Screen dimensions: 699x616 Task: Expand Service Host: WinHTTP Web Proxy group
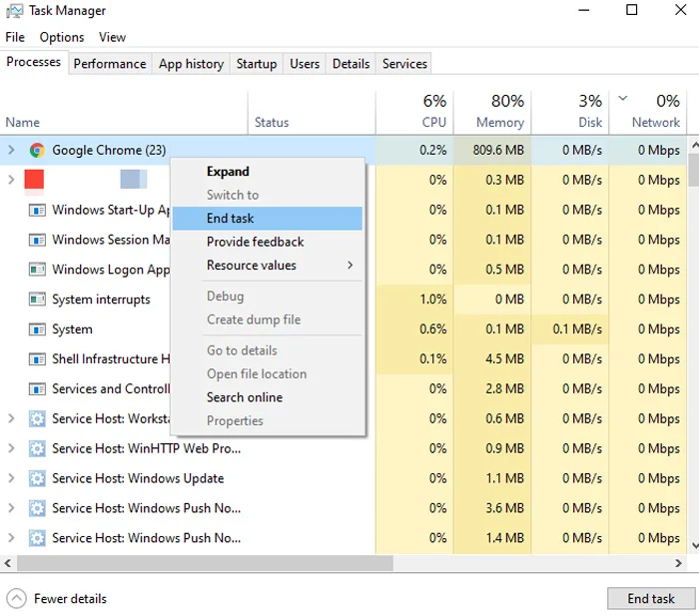point(12,448)
